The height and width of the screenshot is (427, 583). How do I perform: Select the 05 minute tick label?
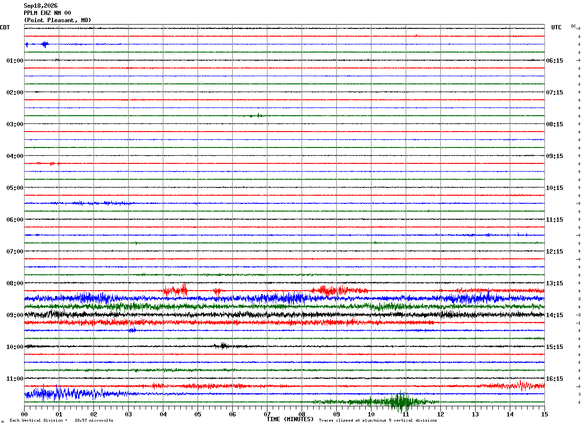pos(198,414)
